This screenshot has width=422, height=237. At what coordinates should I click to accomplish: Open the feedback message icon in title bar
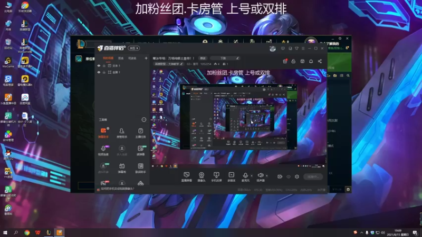point(283,48)
